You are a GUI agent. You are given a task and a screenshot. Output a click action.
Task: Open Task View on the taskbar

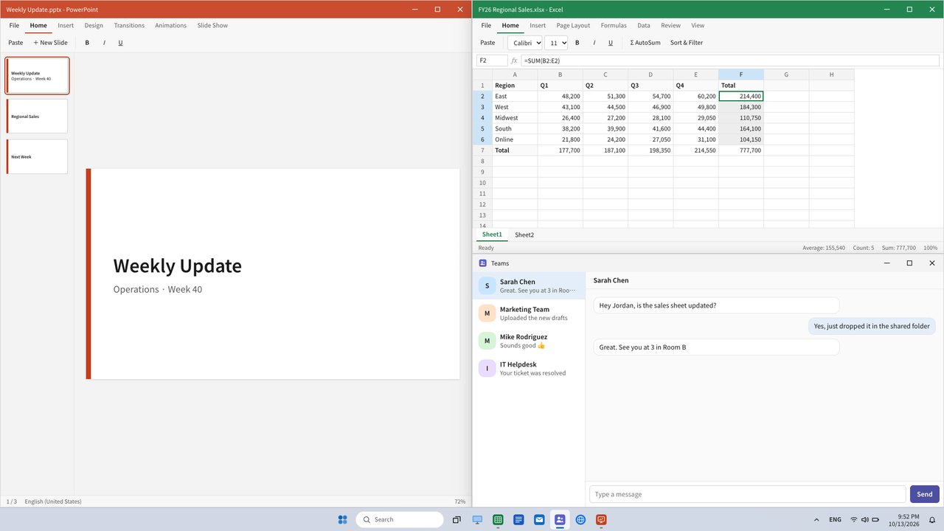(x=457, y=519)
